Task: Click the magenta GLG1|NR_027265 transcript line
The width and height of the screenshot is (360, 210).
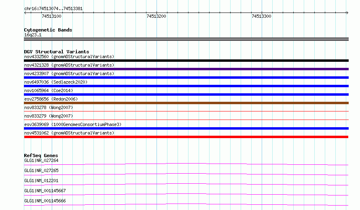Action: (186, 174)
